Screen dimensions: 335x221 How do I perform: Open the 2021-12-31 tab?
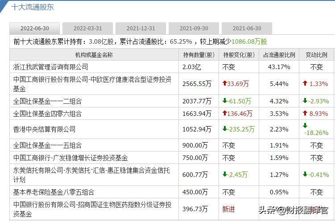(x=141, y=29)
